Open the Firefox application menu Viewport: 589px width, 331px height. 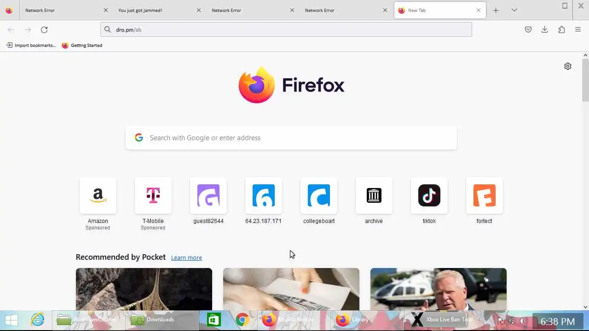point(578,29)
